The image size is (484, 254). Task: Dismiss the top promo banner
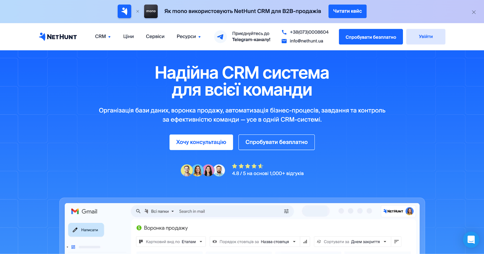click(474, 12)
